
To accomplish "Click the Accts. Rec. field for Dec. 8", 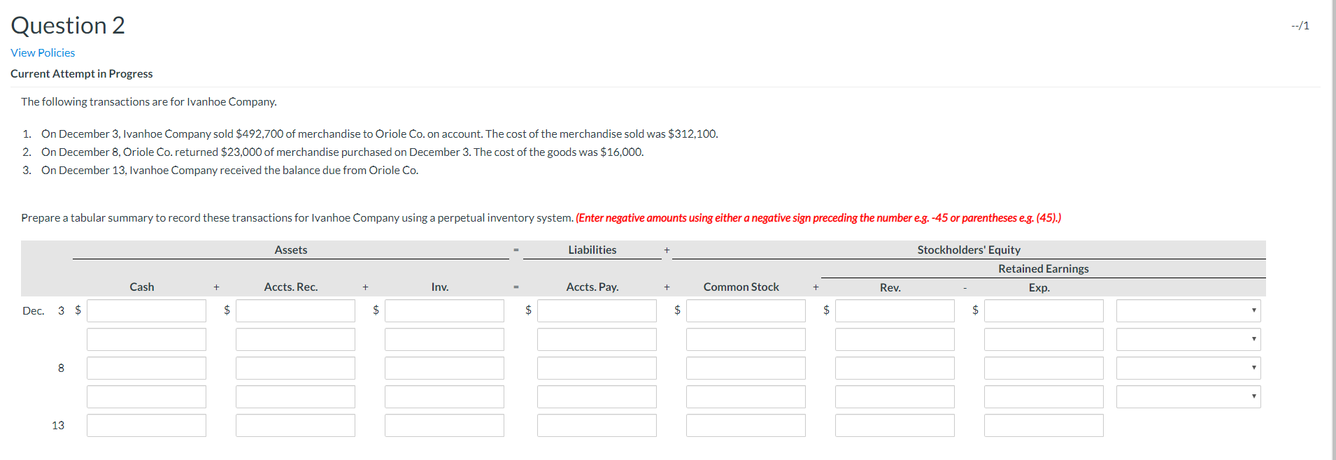I will [x=295, y=368].
